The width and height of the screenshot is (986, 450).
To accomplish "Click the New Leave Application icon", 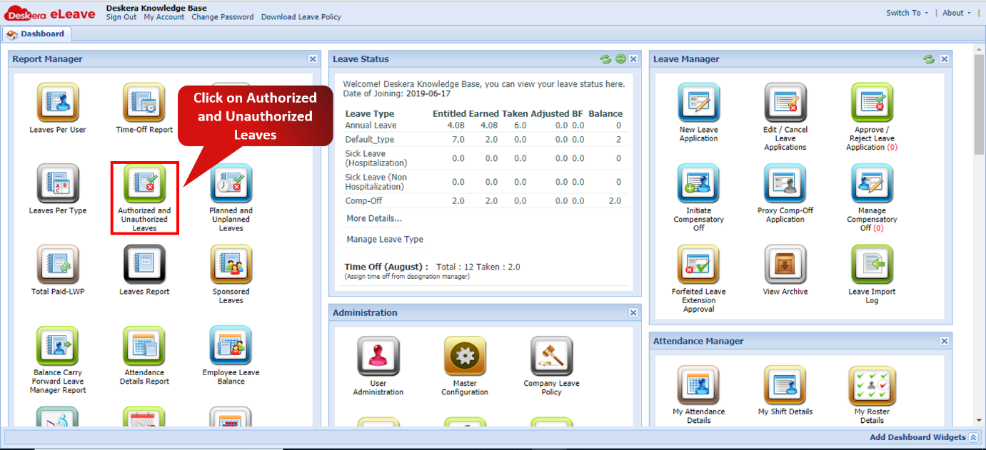I will coord(698,103).
